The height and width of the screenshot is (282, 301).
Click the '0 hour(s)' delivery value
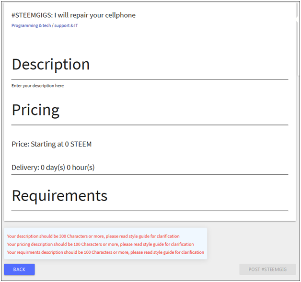(81, 168)
